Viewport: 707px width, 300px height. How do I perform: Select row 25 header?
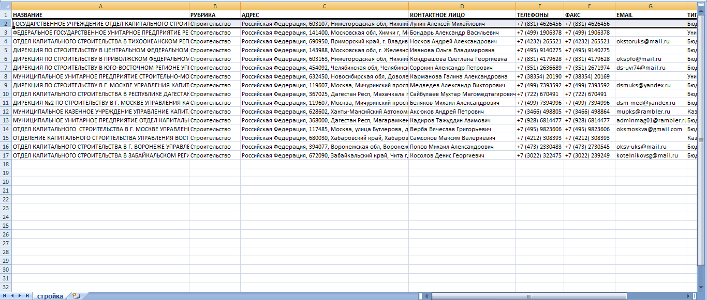pos(6,226)
